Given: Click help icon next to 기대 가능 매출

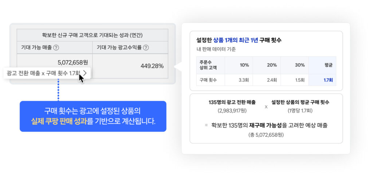Looking at the screenshot, I should (56, 48).
